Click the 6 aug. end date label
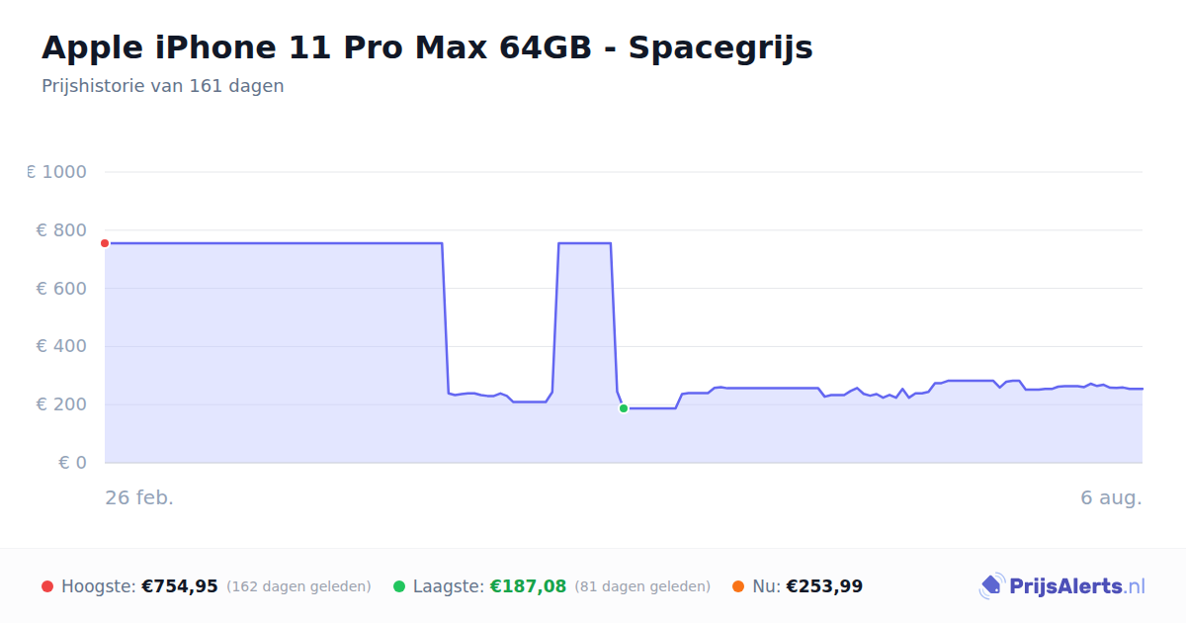The image size is (1186, 623). point(1111,497)
